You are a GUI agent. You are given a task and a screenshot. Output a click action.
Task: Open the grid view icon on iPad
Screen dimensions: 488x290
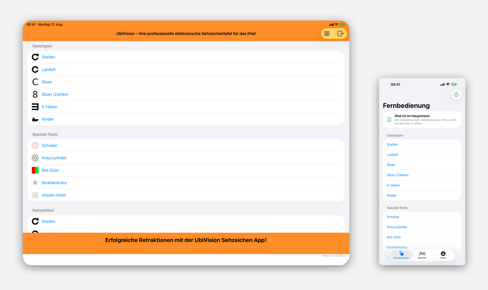(x=327, y=34)
